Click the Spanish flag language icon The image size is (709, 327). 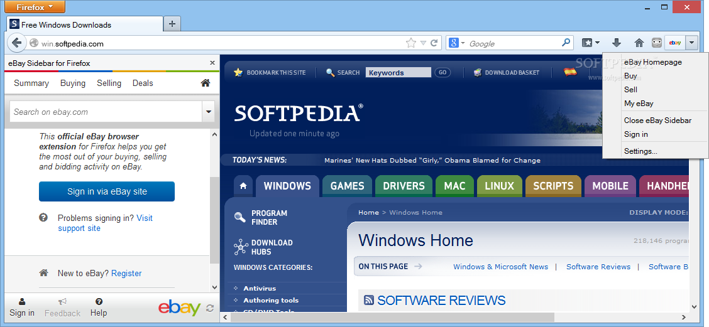coord(570,72)
